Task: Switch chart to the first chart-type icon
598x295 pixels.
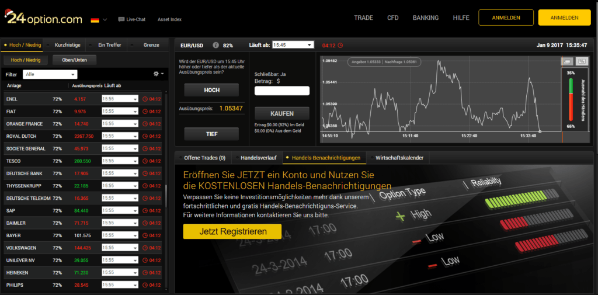Action: [x=568, y=61]
